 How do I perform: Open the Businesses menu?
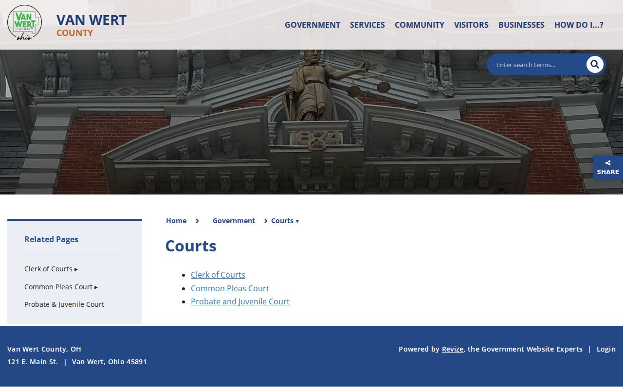(x=521, y=25)
